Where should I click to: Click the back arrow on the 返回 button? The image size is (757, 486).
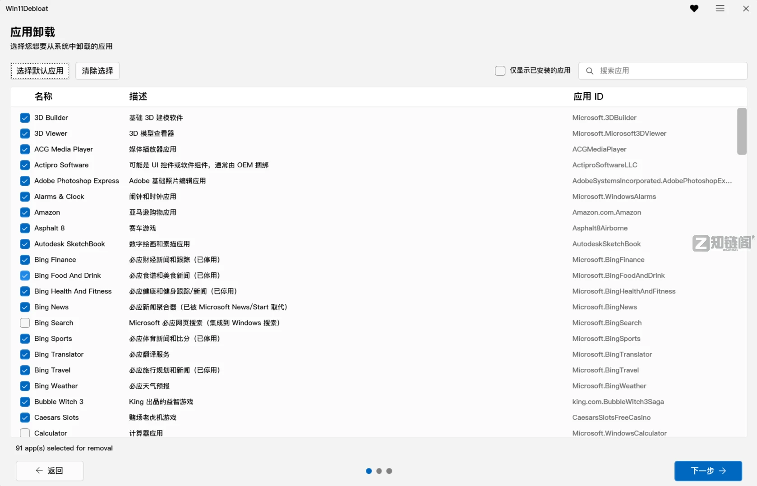[40, 470]
